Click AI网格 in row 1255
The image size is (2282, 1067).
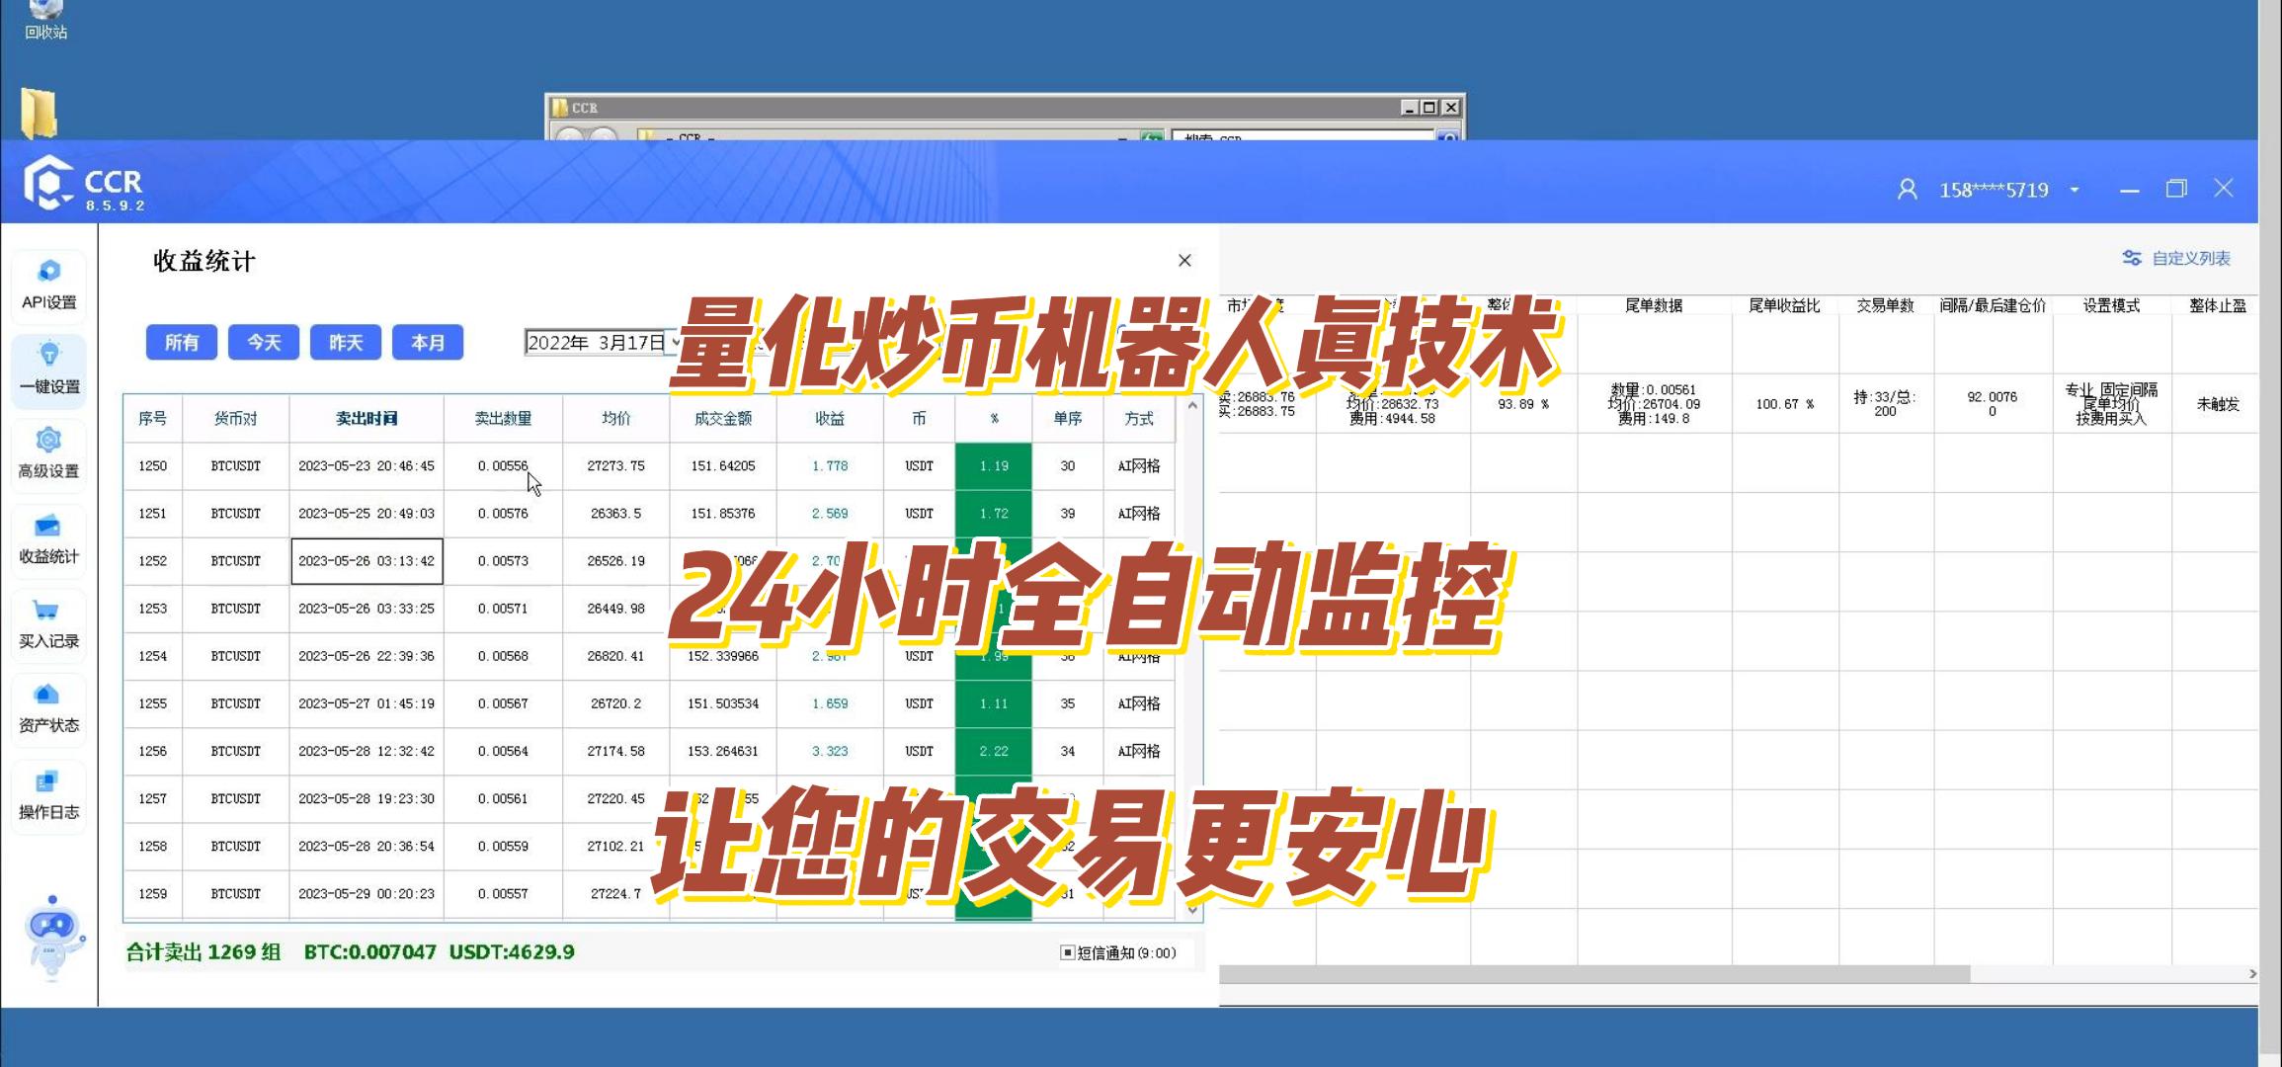coord(1139,703)
